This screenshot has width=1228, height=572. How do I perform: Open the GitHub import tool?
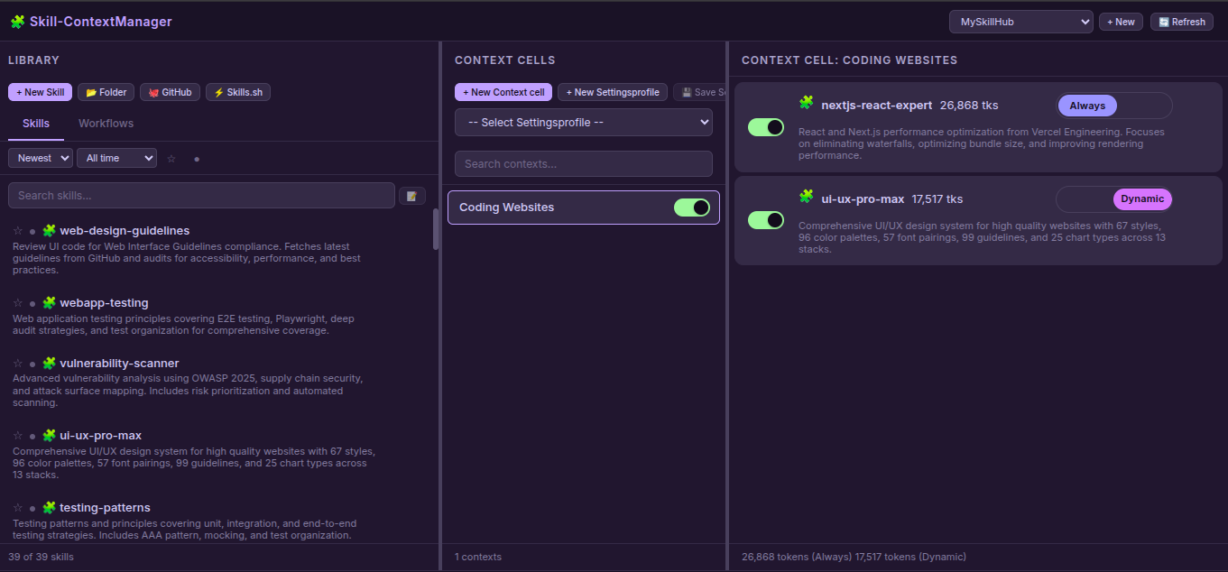click(x=170, y=91)
